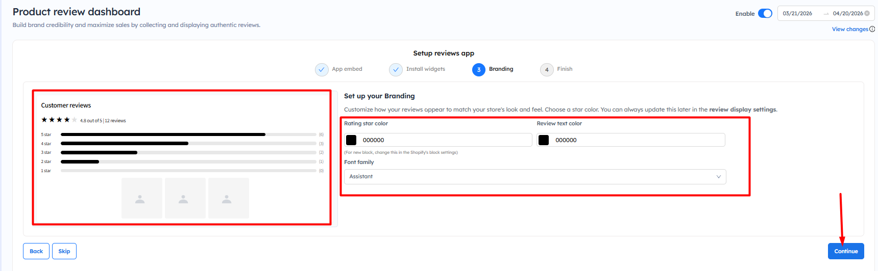878x271 pixels.
Task: Click the third placeholder photo thumbnail
Action: click(x=228, y=198)
